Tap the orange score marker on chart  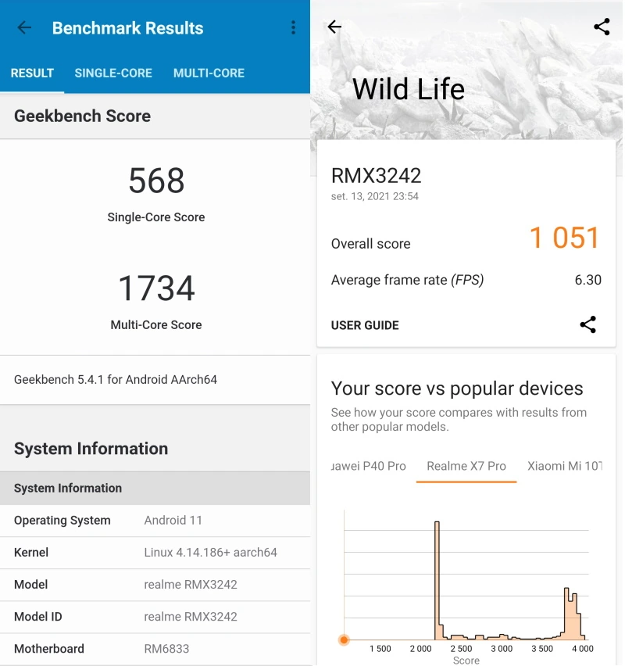point(344,639)
